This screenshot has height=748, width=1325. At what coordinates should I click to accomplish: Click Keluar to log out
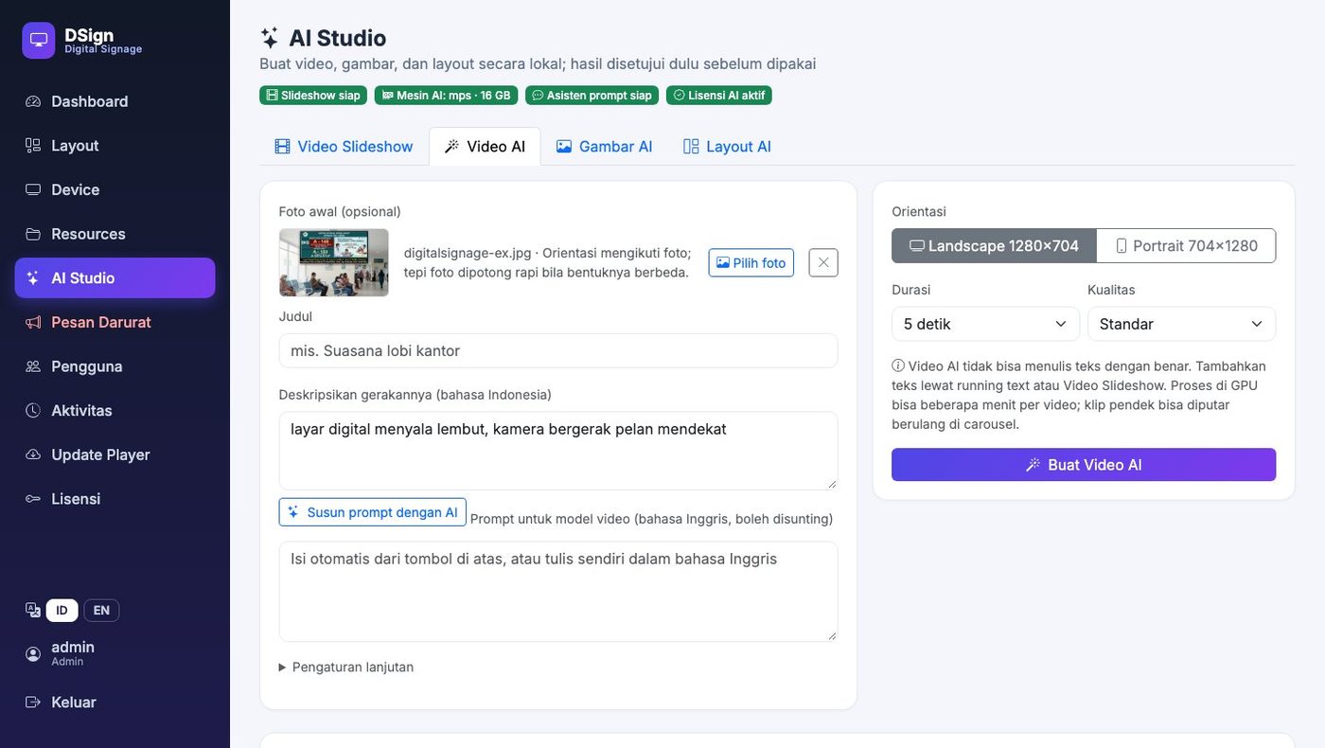115,702
